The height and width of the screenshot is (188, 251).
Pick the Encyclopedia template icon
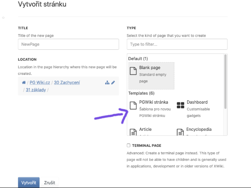180,132
